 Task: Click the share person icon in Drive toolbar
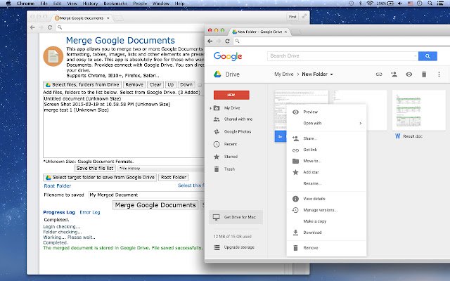click(394, 74)
